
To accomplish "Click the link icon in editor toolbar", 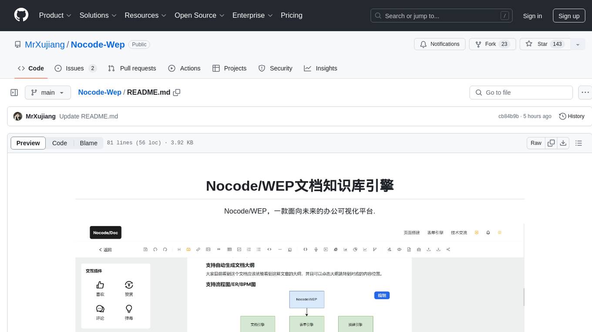I will tap(198, 249).
